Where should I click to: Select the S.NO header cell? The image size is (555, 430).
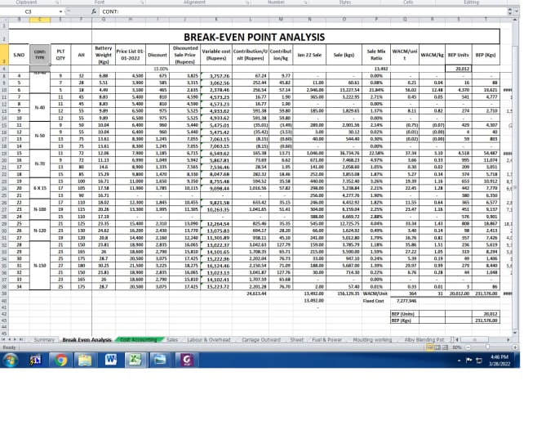tap(19, 55)
